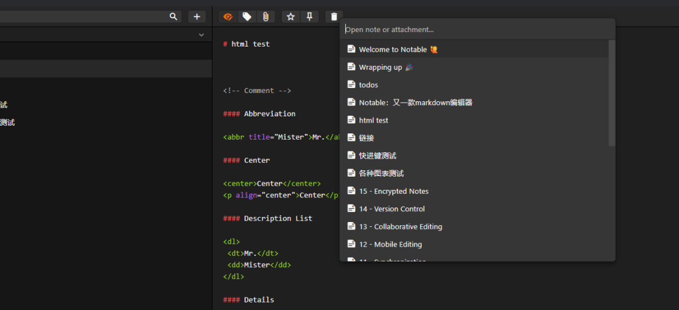Viewport: 679px width, 310px height.
Task: Open the Wrapping up note
Action: pyautogui.click(x=474, y=67)
